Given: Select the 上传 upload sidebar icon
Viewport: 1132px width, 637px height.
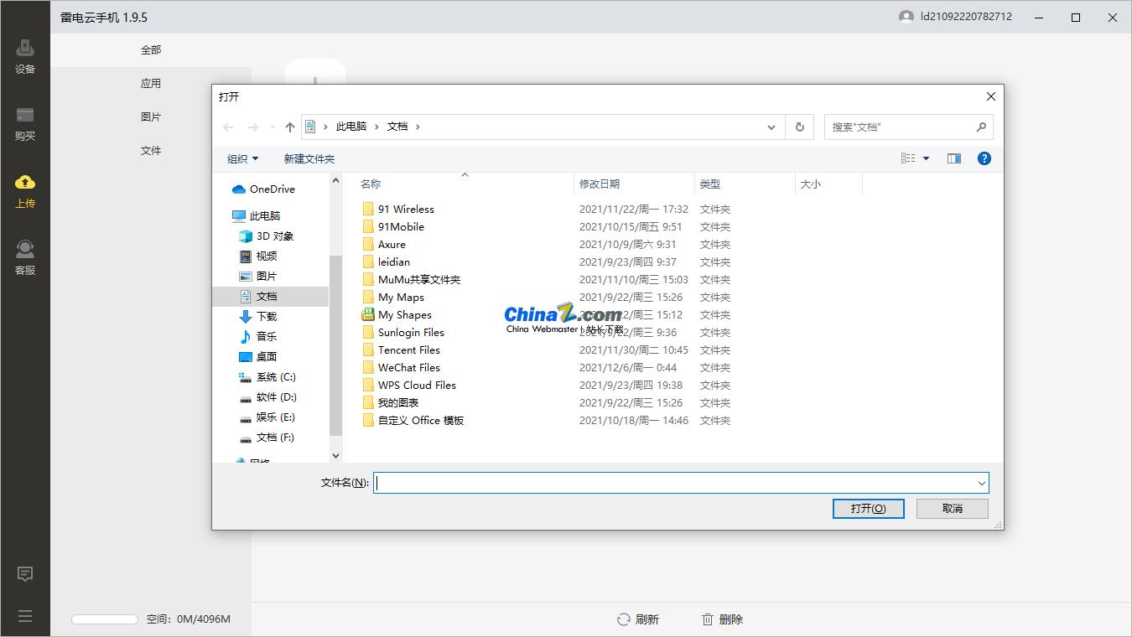Looking at the screenshot, I should 25,190.
